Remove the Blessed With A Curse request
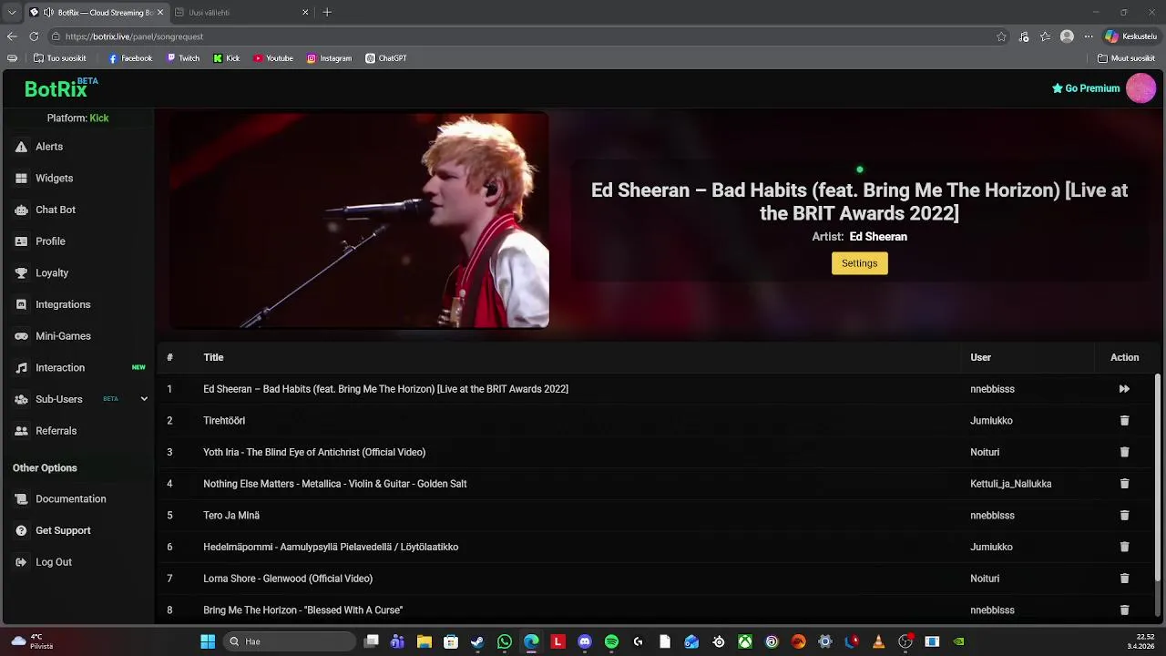The image size is (1166, 656). pyautogui.click(x=1124, y=610)
